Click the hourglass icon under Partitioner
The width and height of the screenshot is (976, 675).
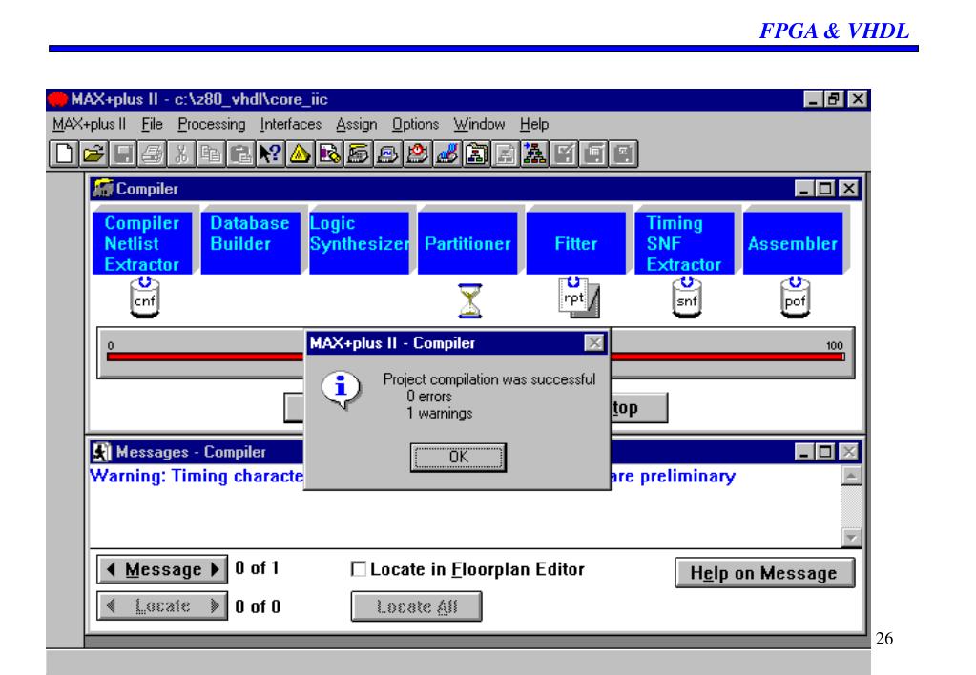click(470, 300)
